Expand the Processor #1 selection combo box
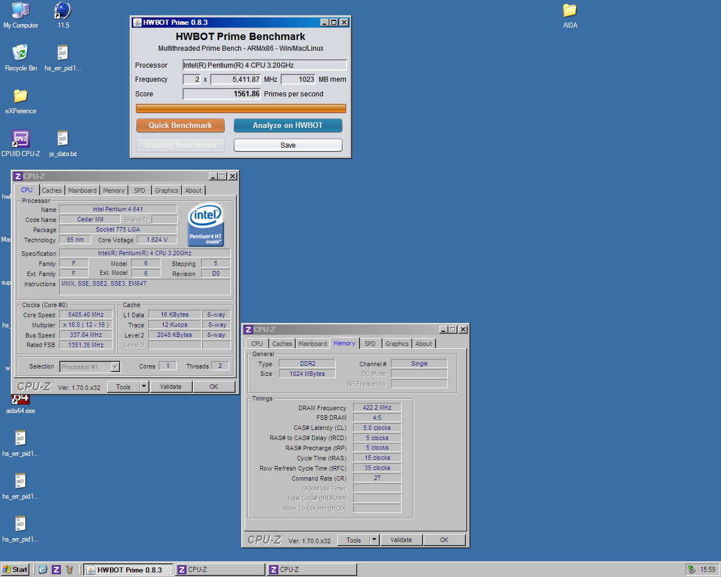Screen dimensions: 721x577 [115, 367]
